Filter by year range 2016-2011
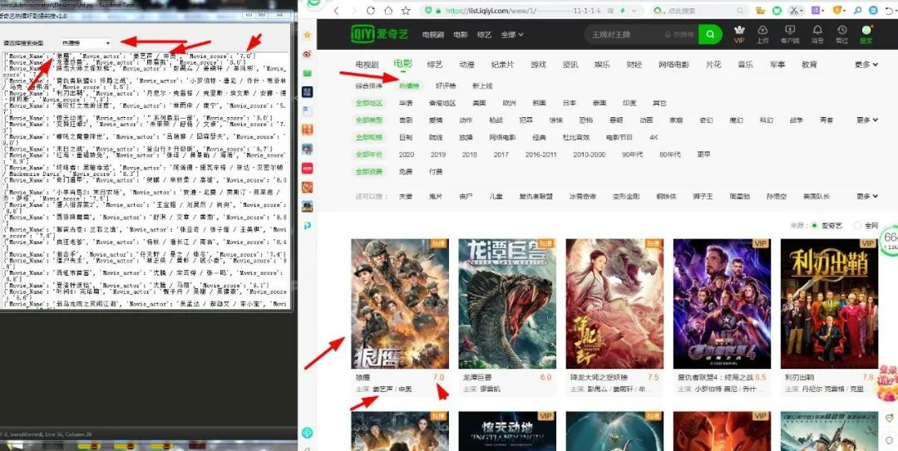 (x=540, y=154)
